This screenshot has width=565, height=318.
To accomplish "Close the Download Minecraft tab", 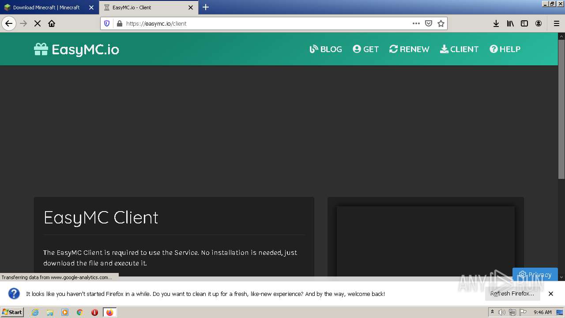I will pyautogui.click(x=91, y=8).
